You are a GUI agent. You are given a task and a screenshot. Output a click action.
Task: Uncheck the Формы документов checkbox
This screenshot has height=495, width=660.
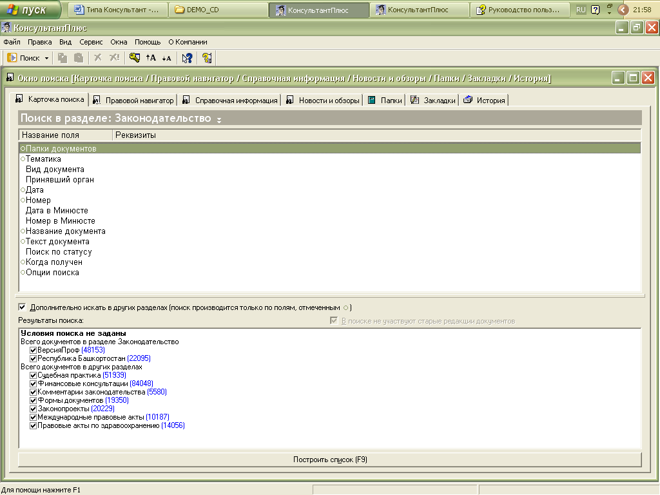point(34,401)
